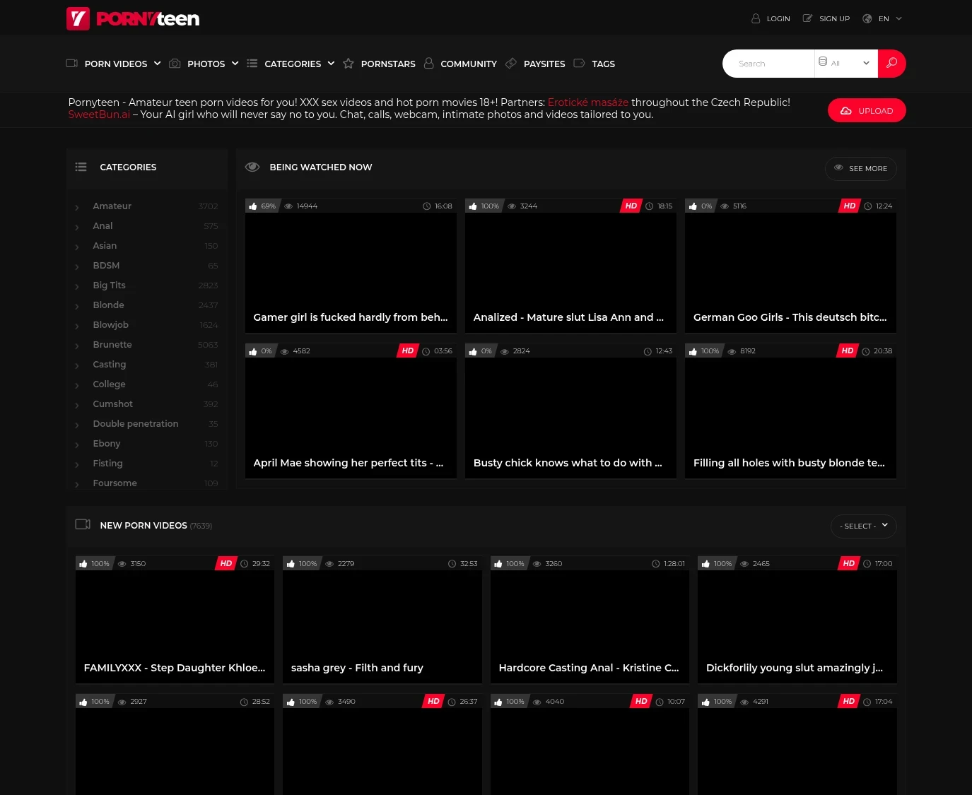Click the camera icon beside Photos
This screenshot has height=795, width=972.
click(175, 64)
